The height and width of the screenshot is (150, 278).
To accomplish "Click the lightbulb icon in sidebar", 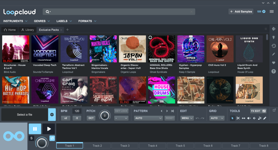I will [x=274, y=37].
